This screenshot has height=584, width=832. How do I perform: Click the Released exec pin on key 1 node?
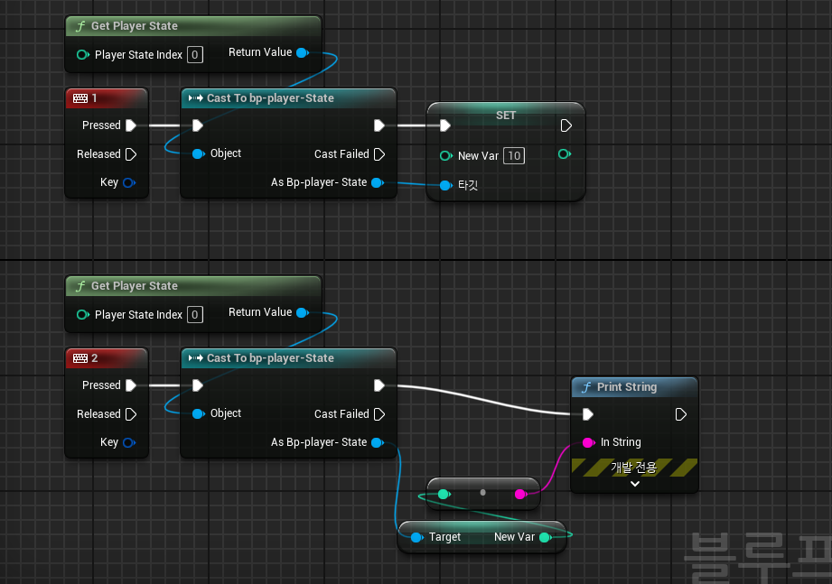[x=131, y=154]
